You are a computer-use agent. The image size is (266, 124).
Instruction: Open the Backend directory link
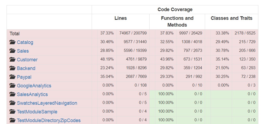pos(26,68)
